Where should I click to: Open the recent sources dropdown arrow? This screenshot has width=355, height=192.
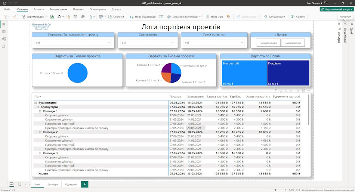[94, 17]
